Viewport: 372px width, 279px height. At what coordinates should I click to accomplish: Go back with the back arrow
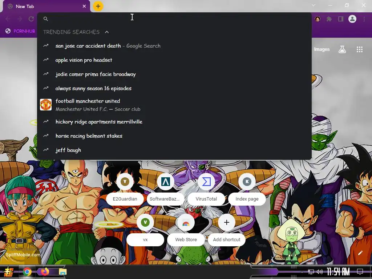pyautogui.click(x=8, y=19)
